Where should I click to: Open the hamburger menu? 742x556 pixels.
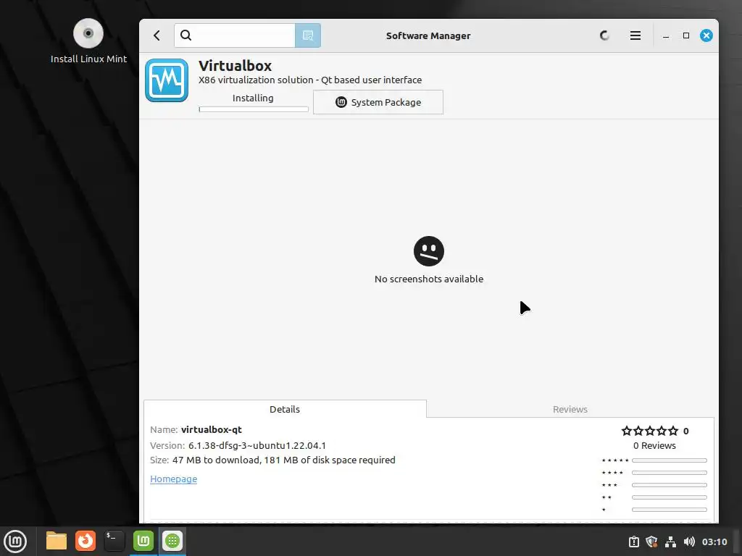point(635,35)
